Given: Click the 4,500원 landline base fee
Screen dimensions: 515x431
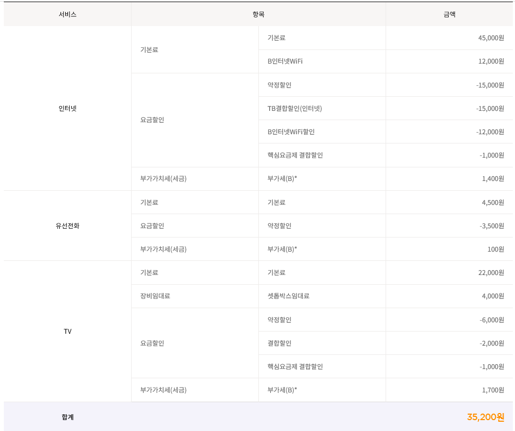Looking at the screenshot, I should pyautogui.click(x=493, y=202).
